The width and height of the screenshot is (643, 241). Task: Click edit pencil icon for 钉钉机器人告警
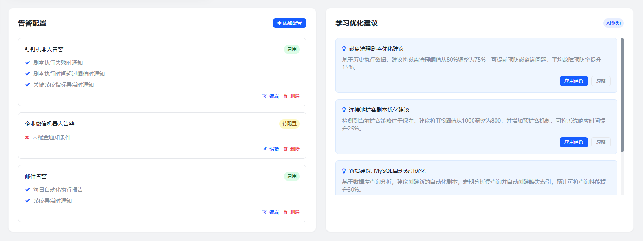coord(264,96)
